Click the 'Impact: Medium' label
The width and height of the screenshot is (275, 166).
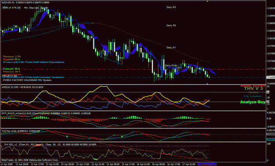[x=12, y=74]
